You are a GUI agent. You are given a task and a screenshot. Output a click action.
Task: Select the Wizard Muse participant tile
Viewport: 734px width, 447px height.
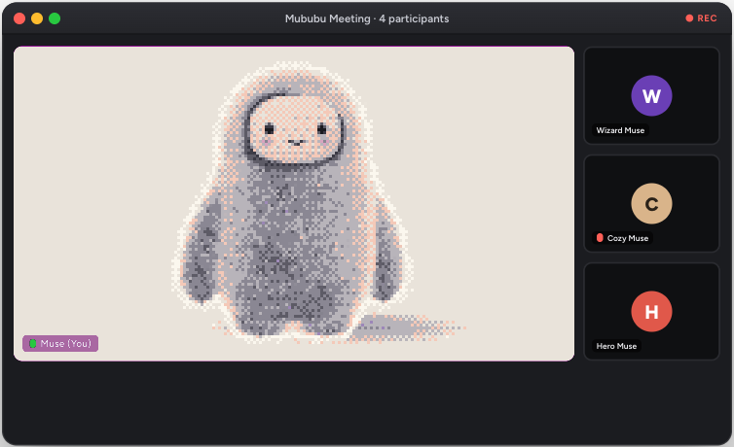click(x=651, y=96)
